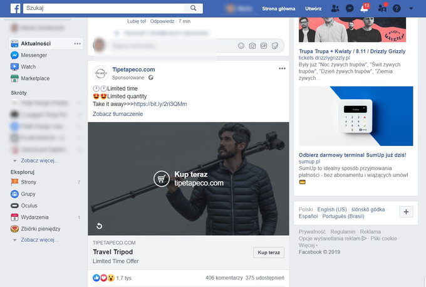Open Messenger in left sidebar
426x287 pixels.
point(34,55)
